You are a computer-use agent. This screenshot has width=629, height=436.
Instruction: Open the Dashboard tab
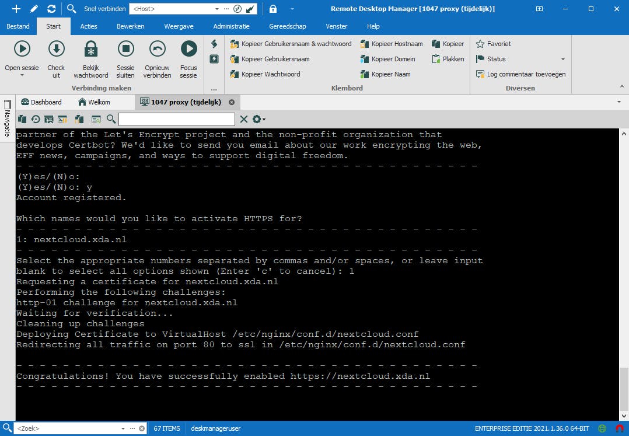tap(41, 102)
